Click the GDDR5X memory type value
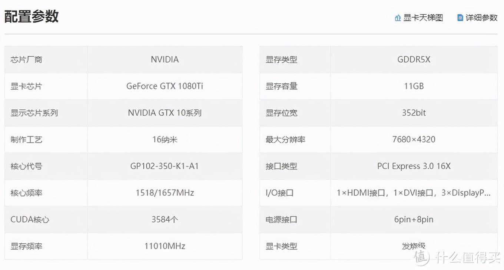Viewport: 504px width, 270px height. [414, 59]
